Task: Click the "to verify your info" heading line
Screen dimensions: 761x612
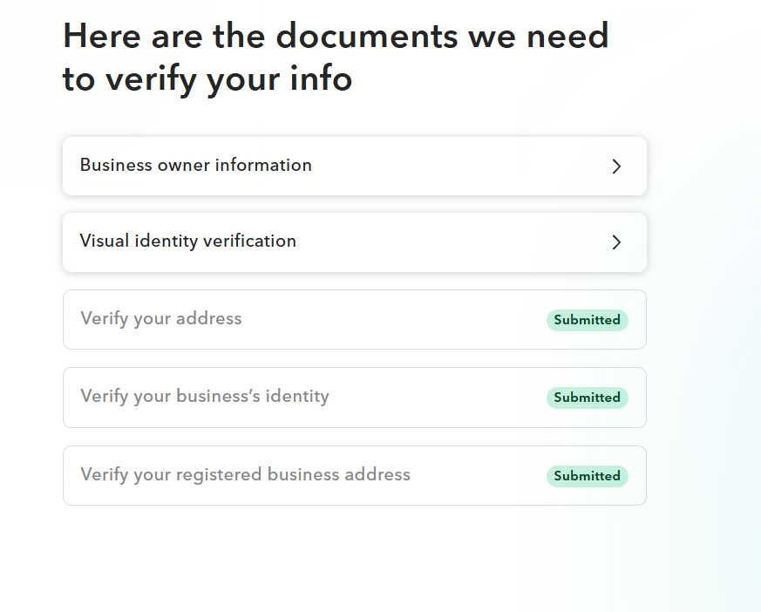Action: (207, 78)
